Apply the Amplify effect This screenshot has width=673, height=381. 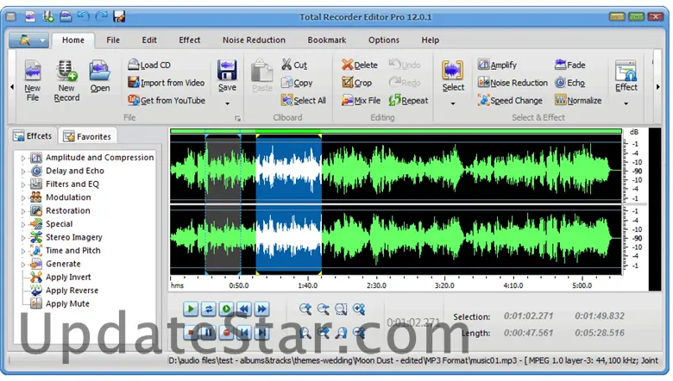(x=497, y=65)
